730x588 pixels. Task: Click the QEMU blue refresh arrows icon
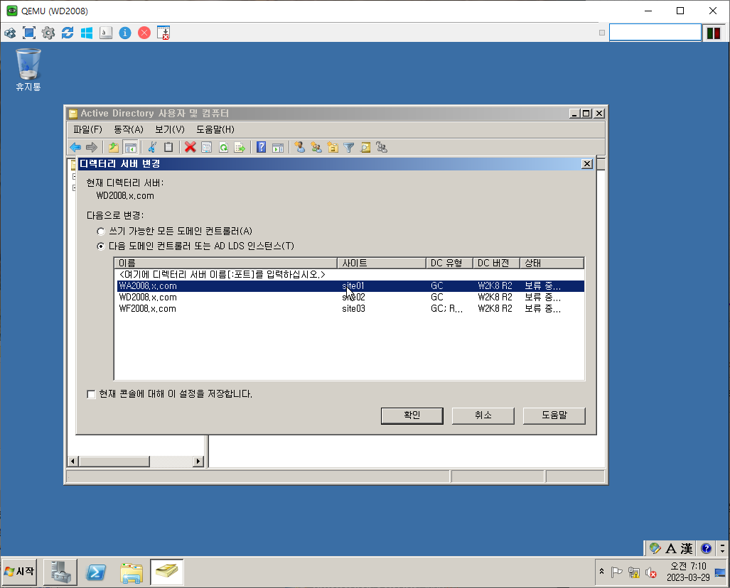tap(68, 33)
